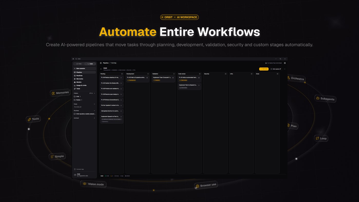359x202 pixels.
Task: Expand the Archived section
Action: [x=94, y=118]
